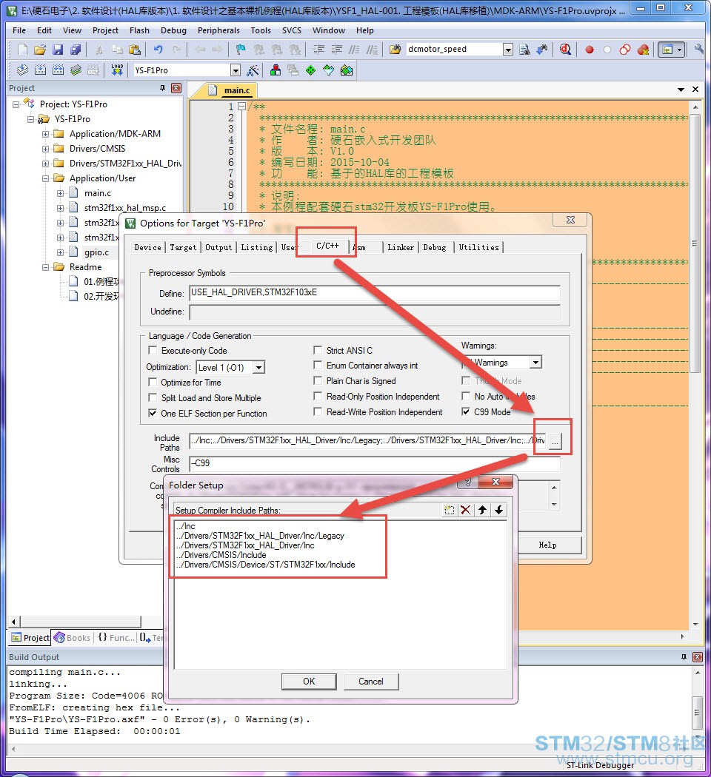
Task: Open Options for Target magic wand icon
Action: pos(253,70)
